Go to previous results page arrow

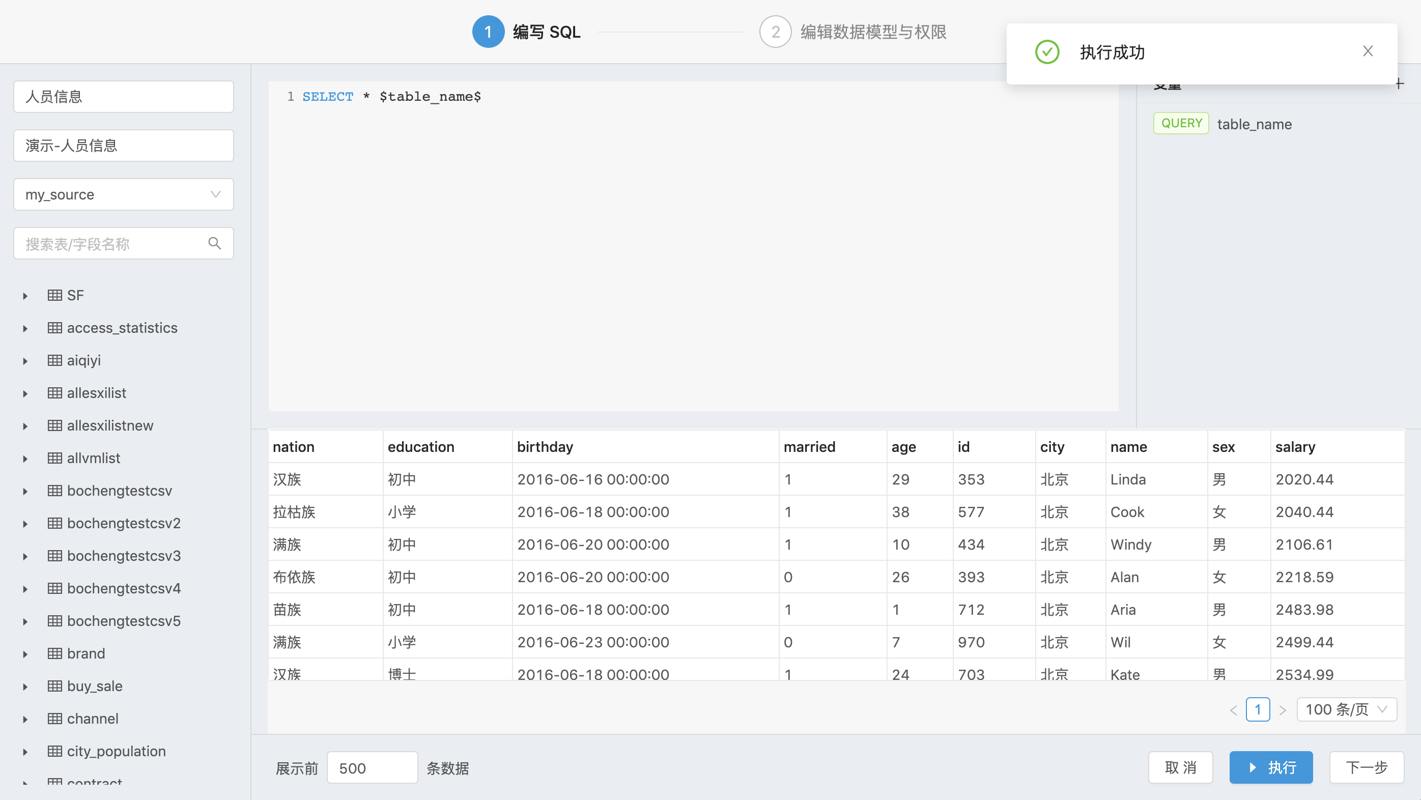coord(1233,710)
